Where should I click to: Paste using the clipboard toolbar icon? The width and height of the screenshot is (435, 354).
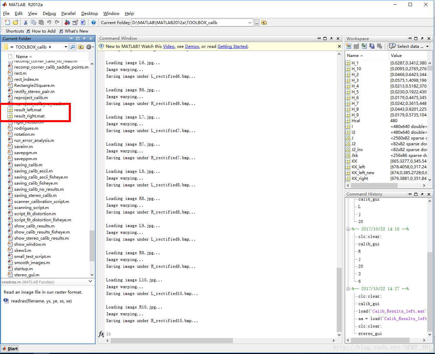tap(41, 22)
